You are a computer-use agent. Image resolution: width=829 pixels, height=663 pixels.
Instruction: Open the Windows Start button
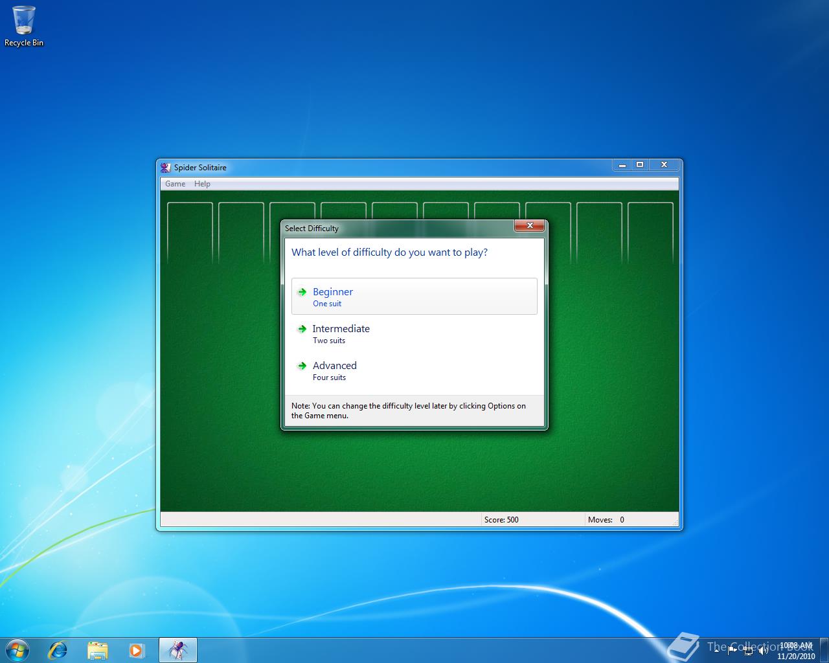click(x=17, y=649)
